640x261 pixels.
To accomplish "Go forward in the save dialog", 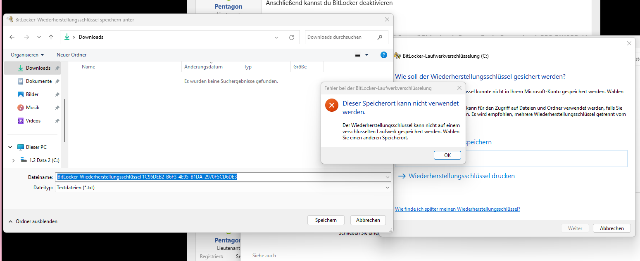I will click(x=26, y=37).
